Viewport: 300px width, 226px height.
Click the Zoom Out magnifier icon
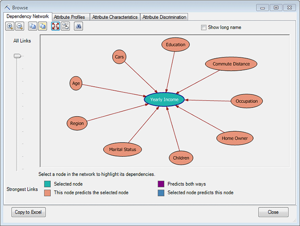[x=20, y=27]
